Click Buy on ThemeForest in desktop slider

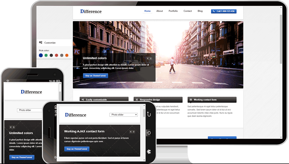pos(95,76)
